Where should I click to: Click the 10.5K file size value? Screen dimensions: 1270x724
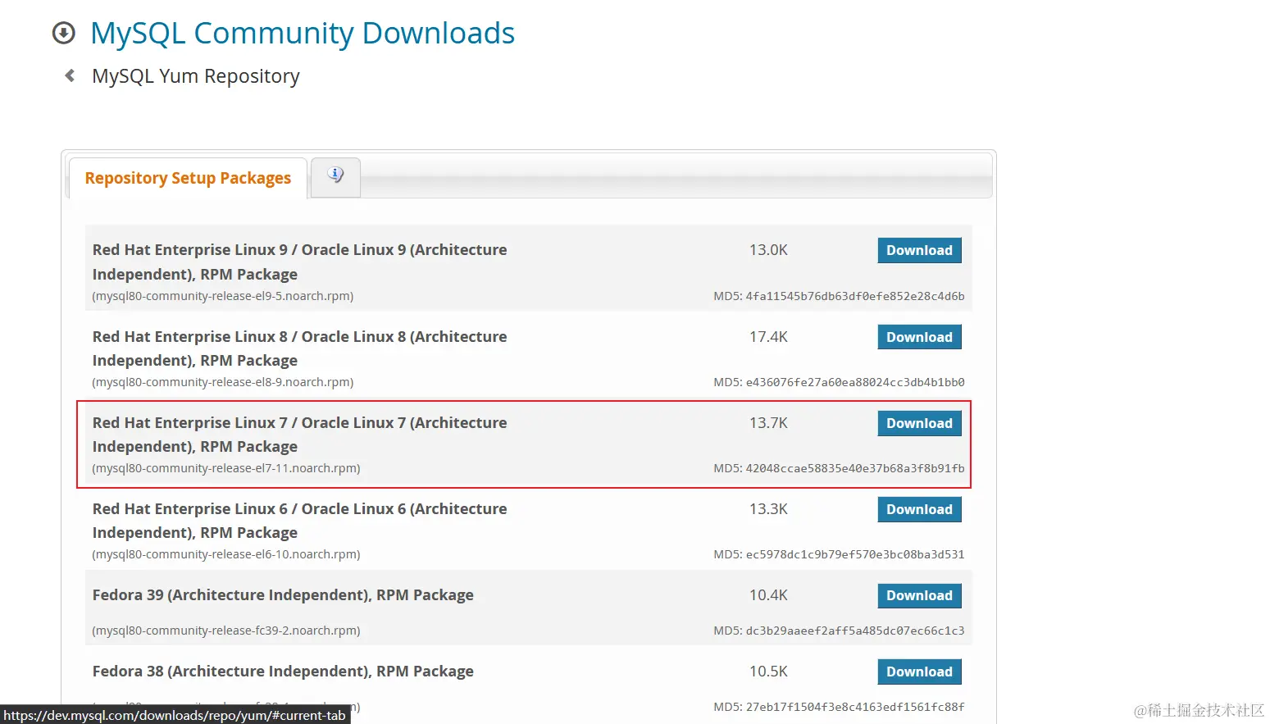pos(768,672)
